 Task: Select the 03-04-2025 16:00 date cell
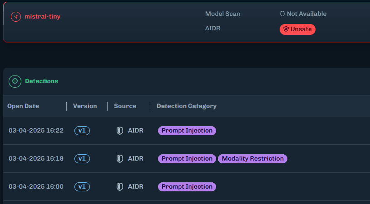point(36,186)
